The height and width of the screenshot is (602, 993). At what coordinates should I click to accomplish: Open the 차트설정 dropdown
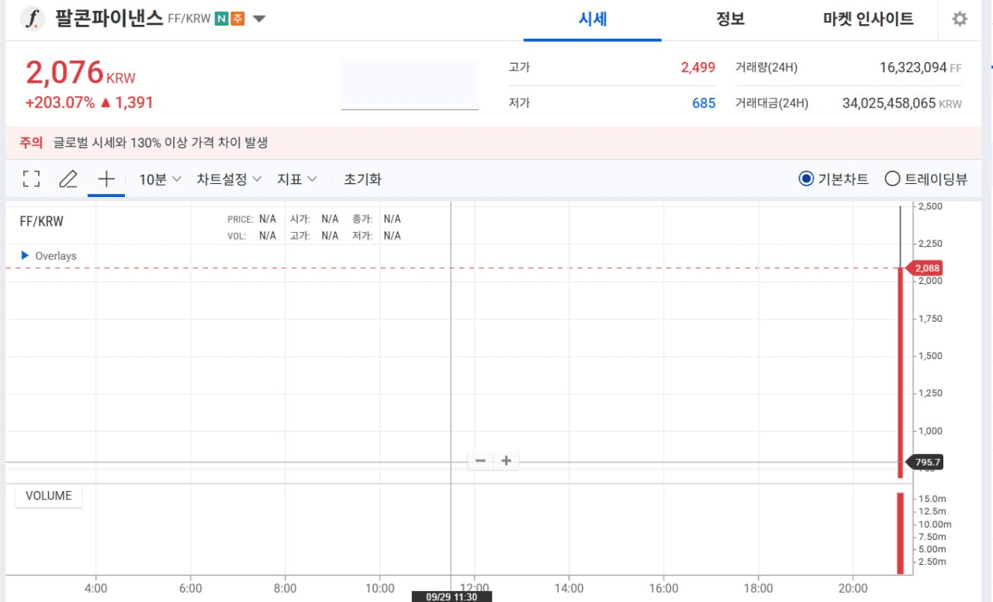click(x=229, y=179)
